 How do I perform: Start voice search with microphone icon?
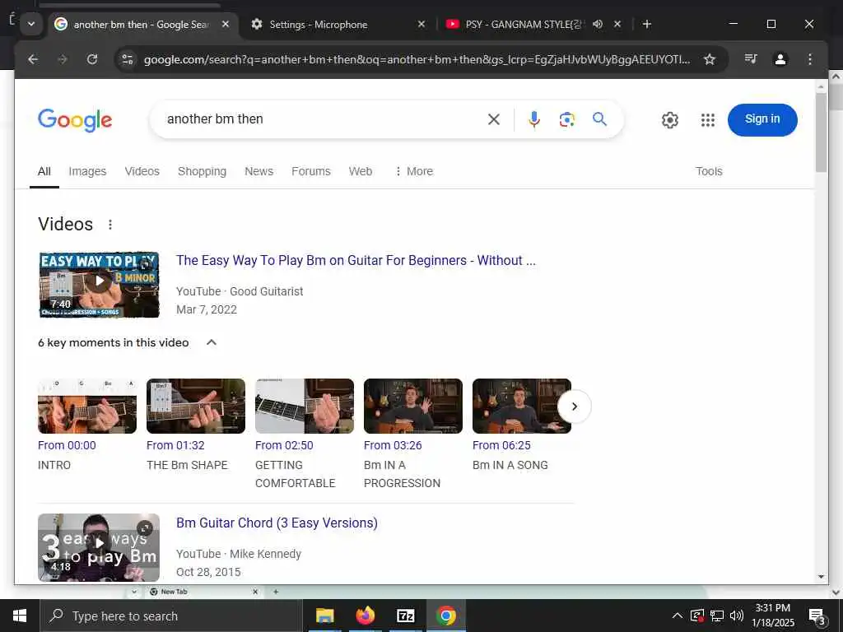533,119
